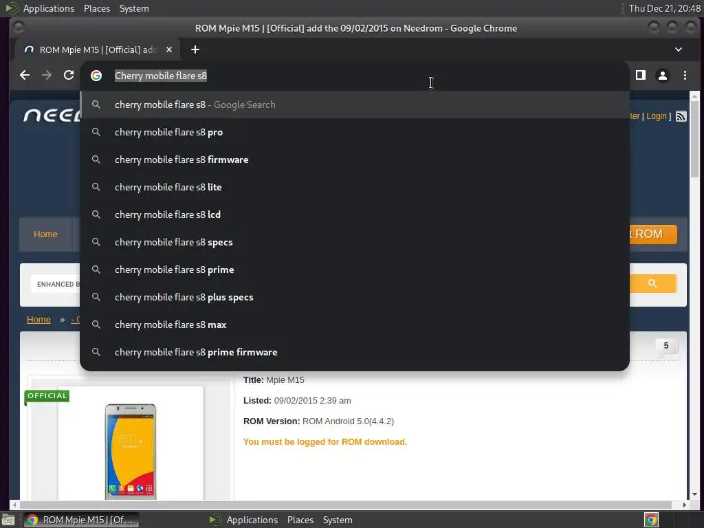Image resolution: width=704 pixels, height=528 pixels.
Task: Reload the current page
Action: (x=69, y=76)
